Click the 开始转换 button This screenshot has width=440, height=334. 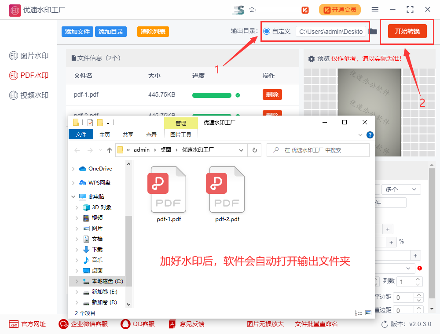[x=407, y=31]
